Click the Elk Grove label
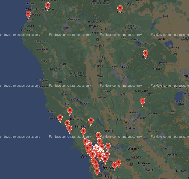This screenshot has width=189, height=179. (130, 128)
